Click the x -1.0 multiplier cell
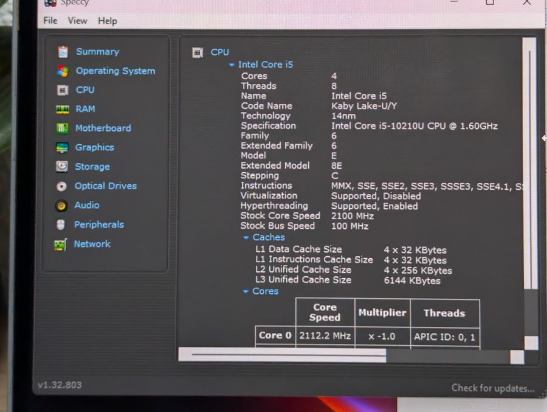 (382, 337)
